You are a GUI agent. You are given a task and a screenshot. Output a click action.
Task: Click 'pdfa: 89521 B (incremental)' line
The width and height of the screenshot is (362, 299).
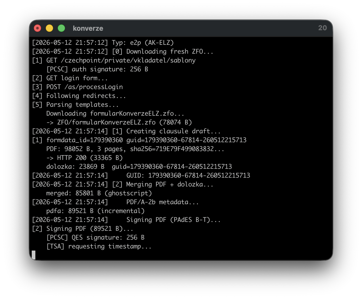[x=95, y=211]
